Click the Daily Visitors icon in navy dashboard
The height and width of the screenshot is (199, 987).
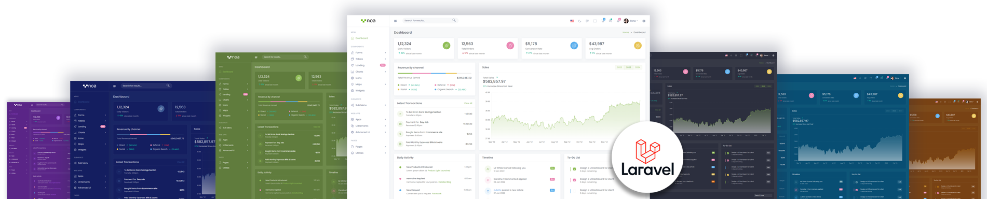pos(161,109)
